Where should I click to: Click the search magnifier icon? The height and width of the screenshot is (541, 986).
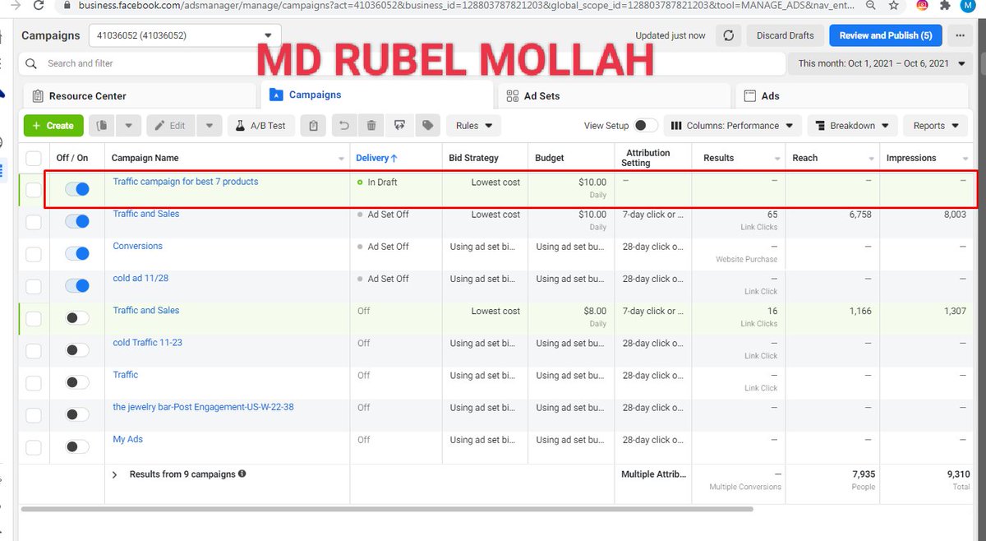pyautogui.click(x=32, y=63)
